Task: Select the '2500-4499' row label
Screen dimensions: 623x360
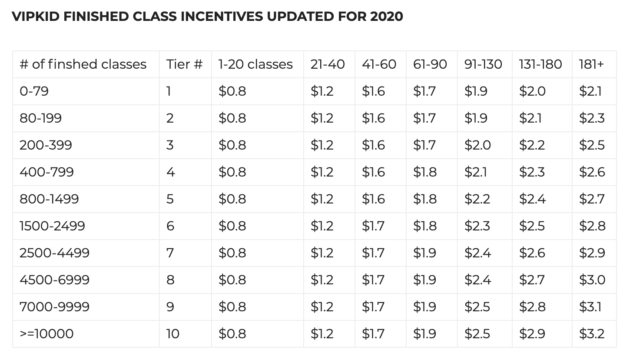Action: (x=54, y=253)
